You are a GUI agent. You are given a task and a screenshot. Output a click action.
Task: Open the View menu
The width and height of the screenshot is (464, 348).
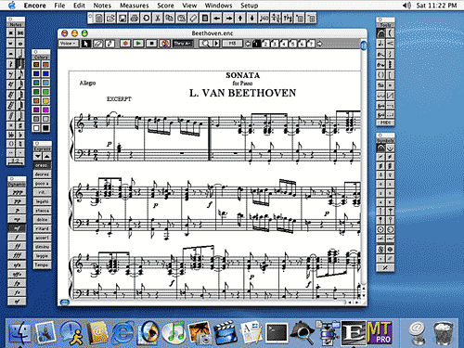(x=189, y=6)
